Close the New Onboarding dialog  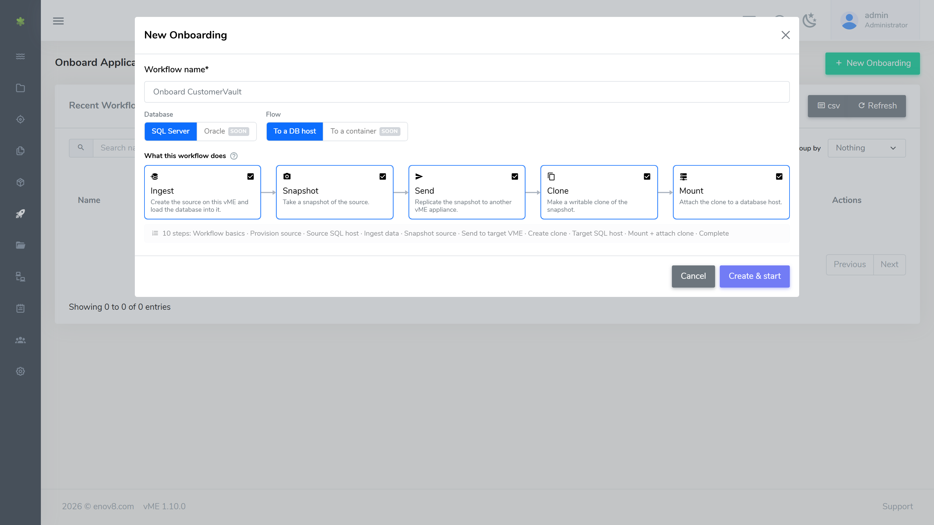785,35
